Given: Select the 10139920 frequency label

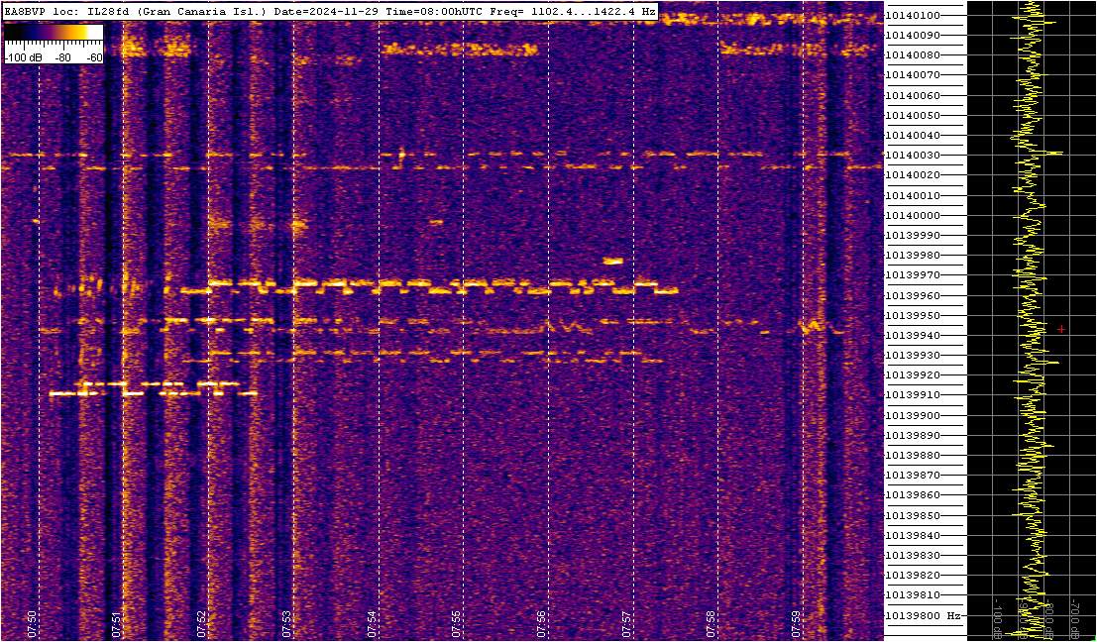Looking at the screenshot, I should (x=913, y=374).
